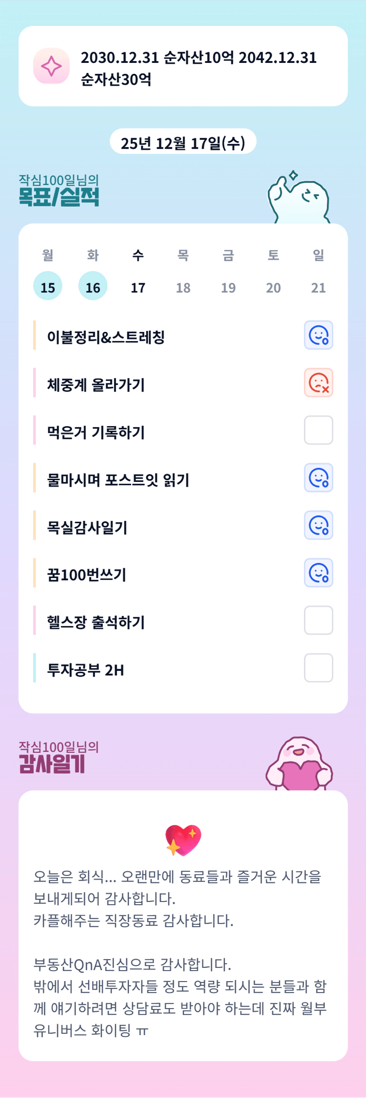Viewport: 366px width, 1098px height.
Task: Click the sparkling heart emoji icon
Action: [183, 840]
